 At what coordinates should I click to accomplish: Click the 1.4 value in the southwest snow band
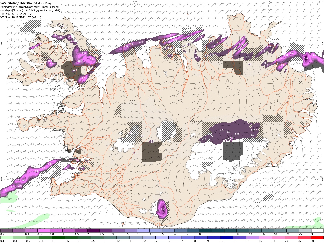tap(24, 180)
